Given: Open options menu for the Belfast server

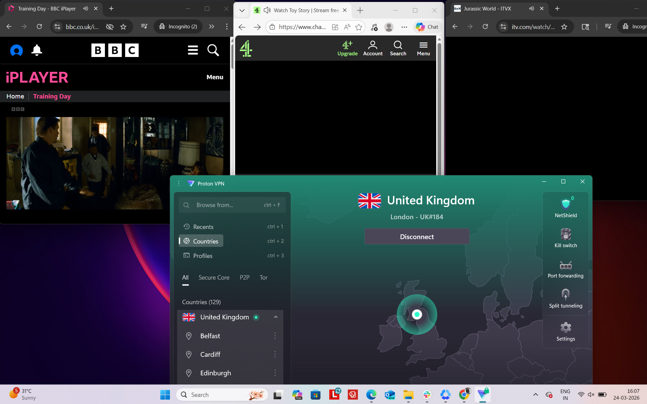Looking at the screenshot, I should click(275, 336).
